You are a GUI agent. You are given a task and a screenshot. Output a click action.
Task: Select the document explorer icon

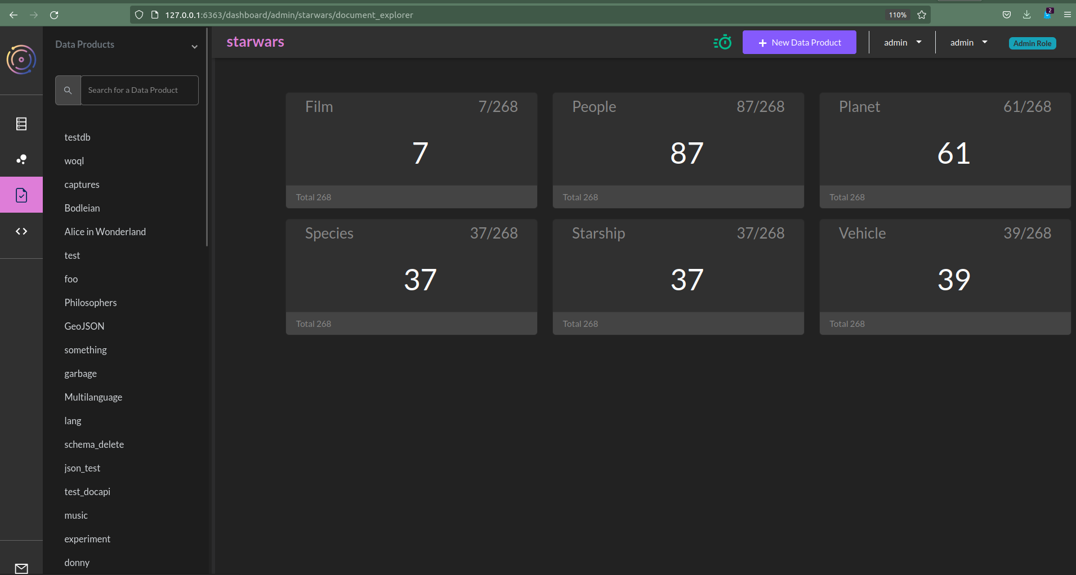tap(21, 195)
